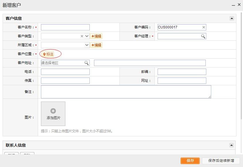Viewport: 243px width, 167px height.
Task: Click the plus icon to add an image
Action: 53,111
